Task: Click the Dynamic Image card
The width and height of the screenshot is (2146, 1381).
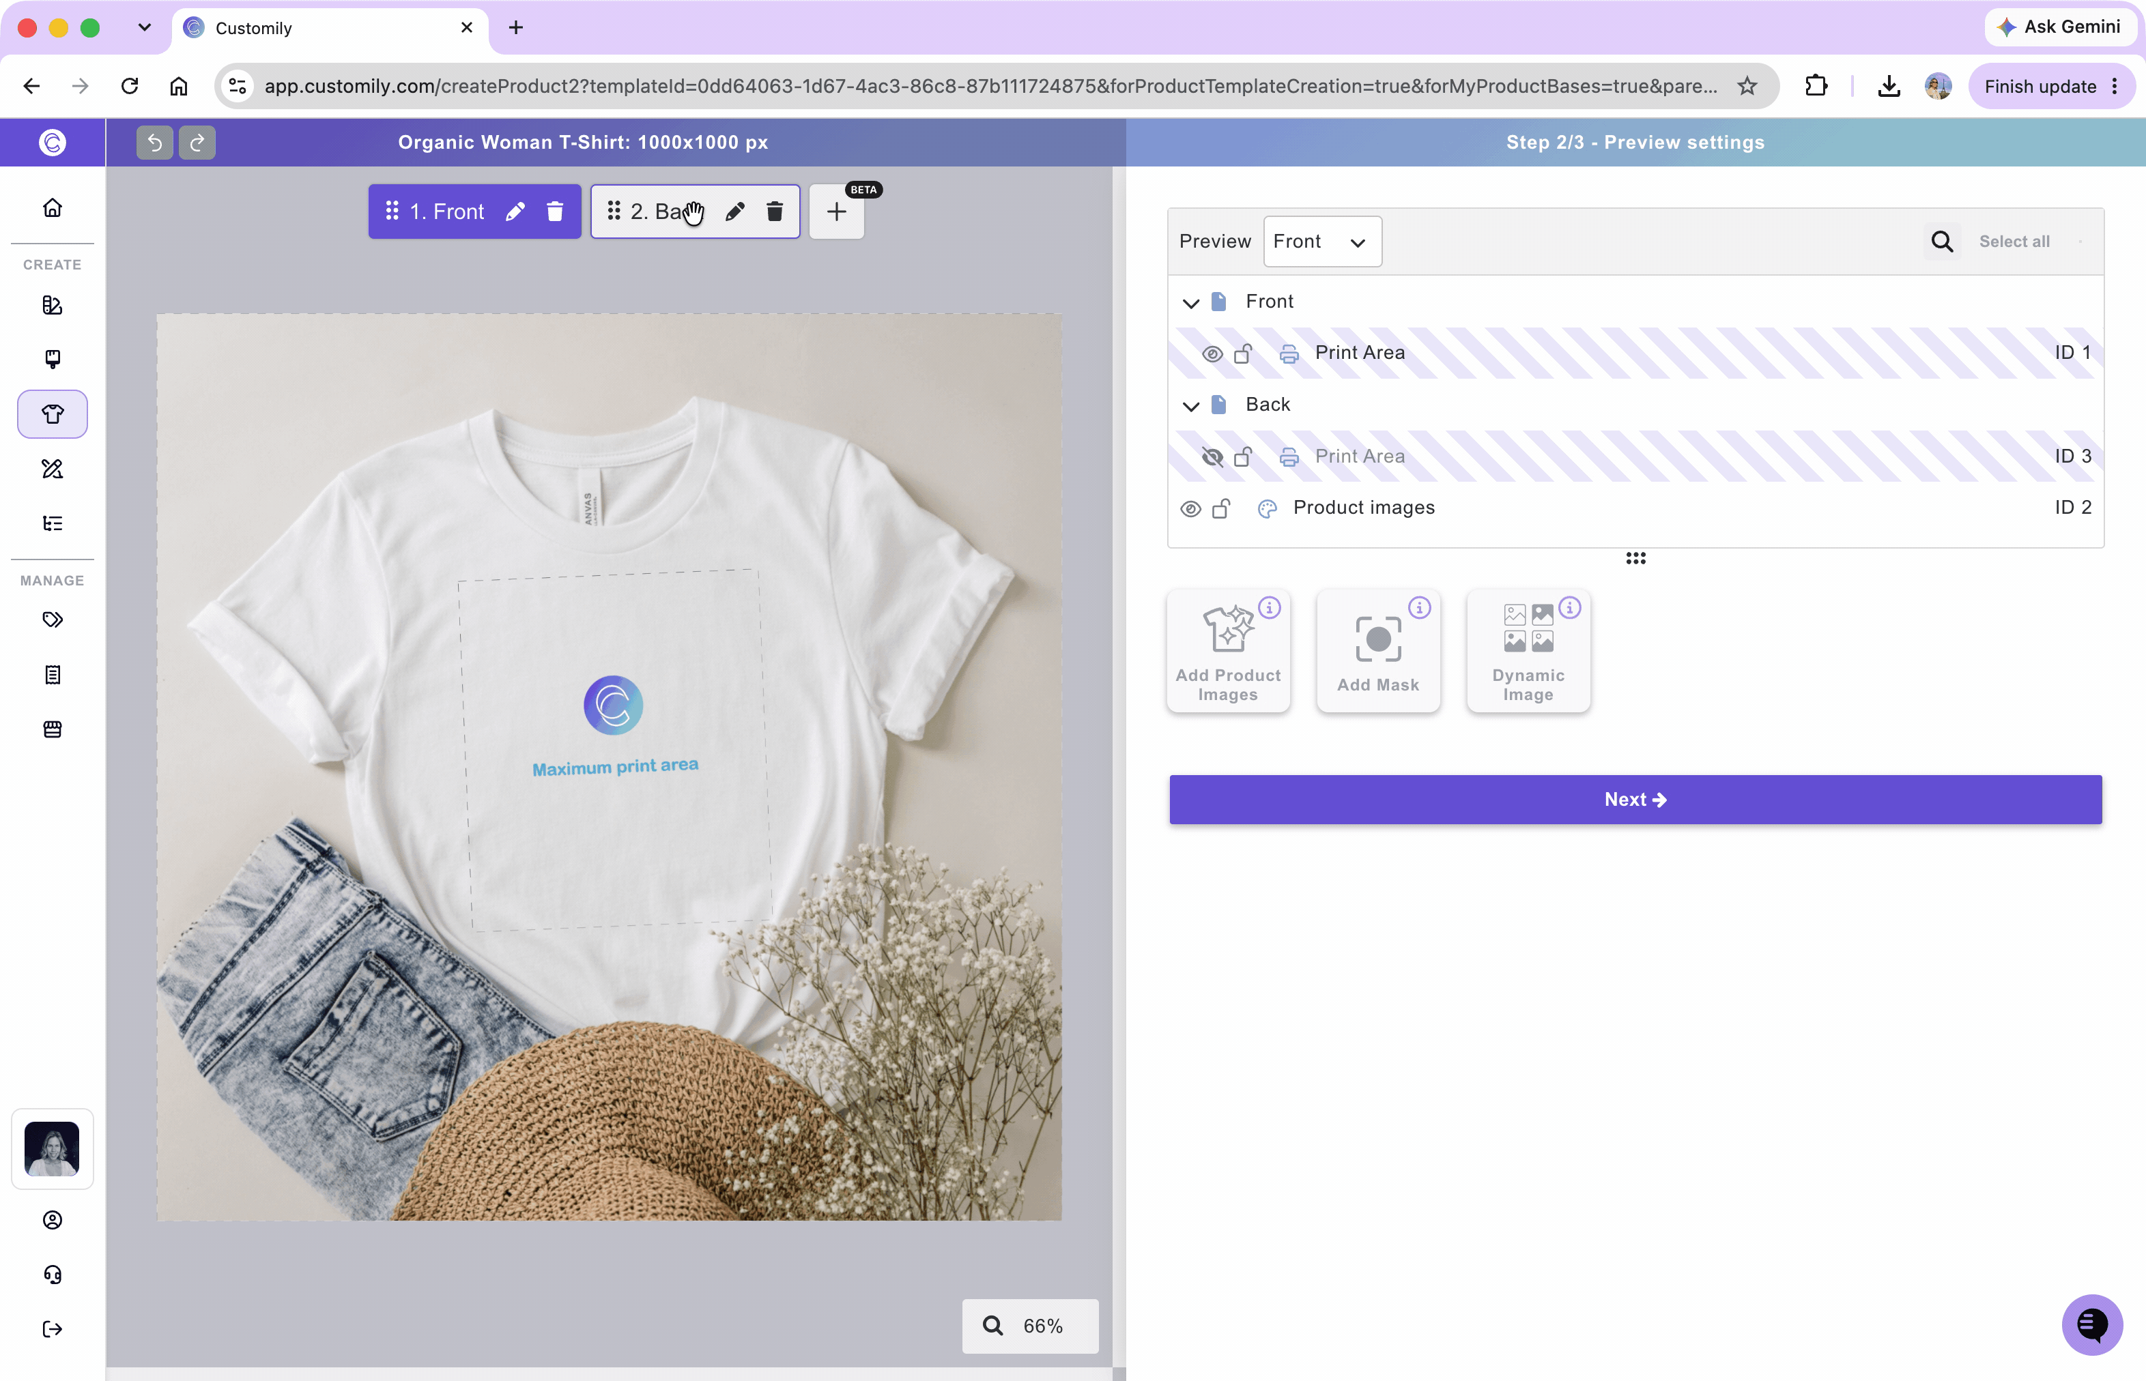Action: pyautogui.click(x=1528, y=651)
